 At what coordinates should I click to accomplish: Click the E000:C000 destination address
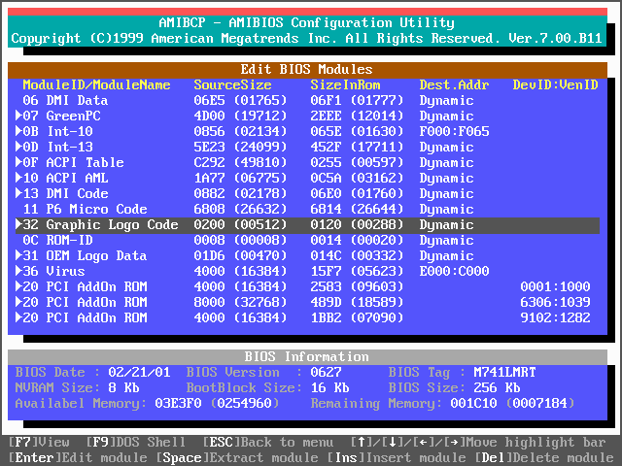pos(454,271)
